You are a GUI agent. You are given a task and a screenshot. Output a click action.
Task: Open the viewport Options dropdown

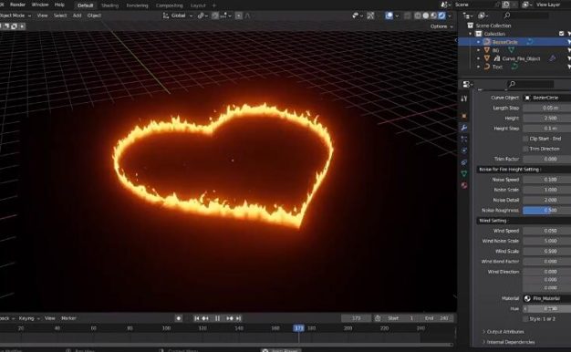coord(441,26)
